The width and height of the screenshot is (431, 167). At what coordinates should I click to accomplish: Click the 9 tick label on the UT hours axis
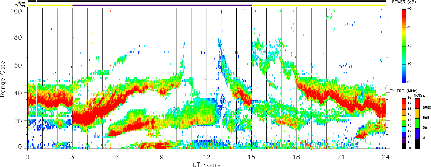162,157
